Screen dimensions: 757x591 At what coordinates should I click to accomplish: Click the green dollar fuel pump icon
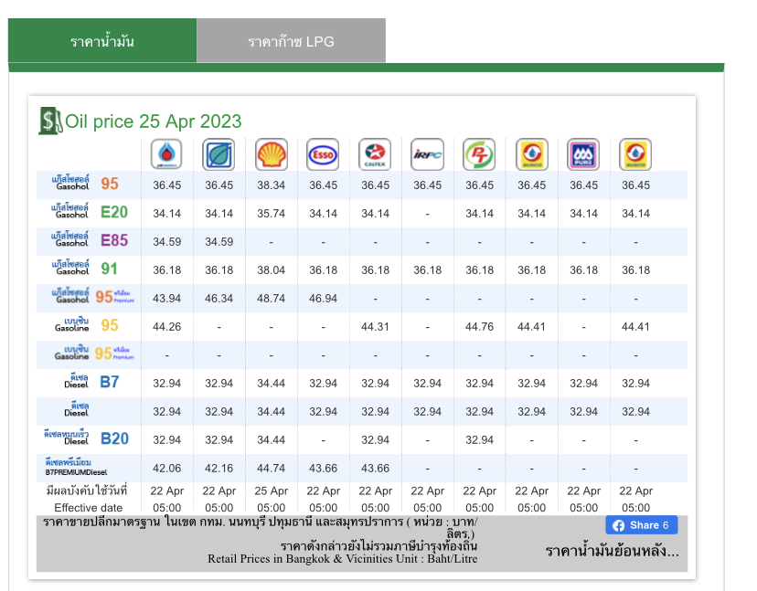coord(50,121)
